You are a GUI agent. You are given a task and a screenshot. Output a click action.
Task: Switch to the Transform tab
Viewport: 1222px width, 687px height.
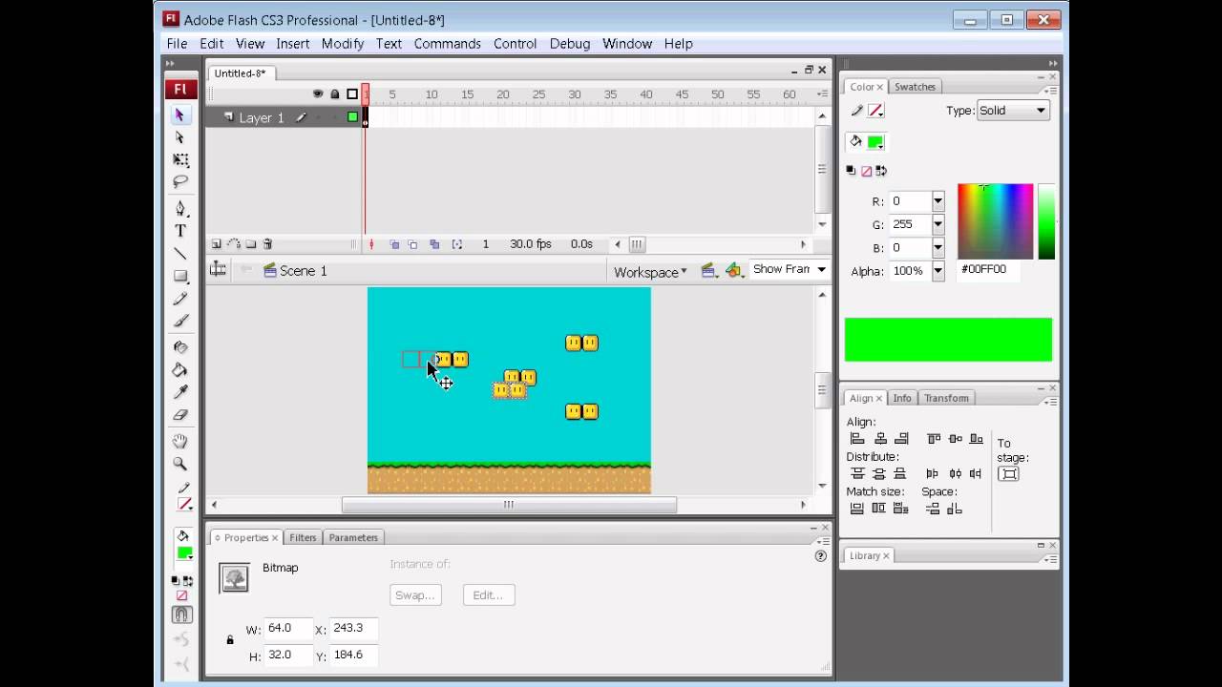(x=946, y=398)
